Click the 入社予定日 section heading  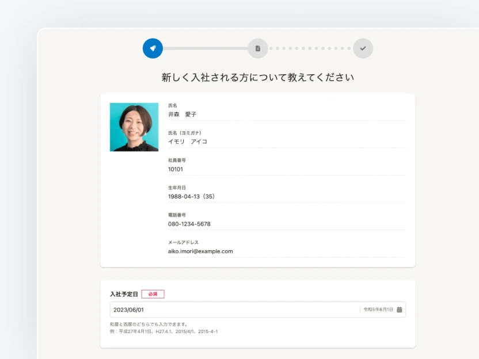coord(124,293)
